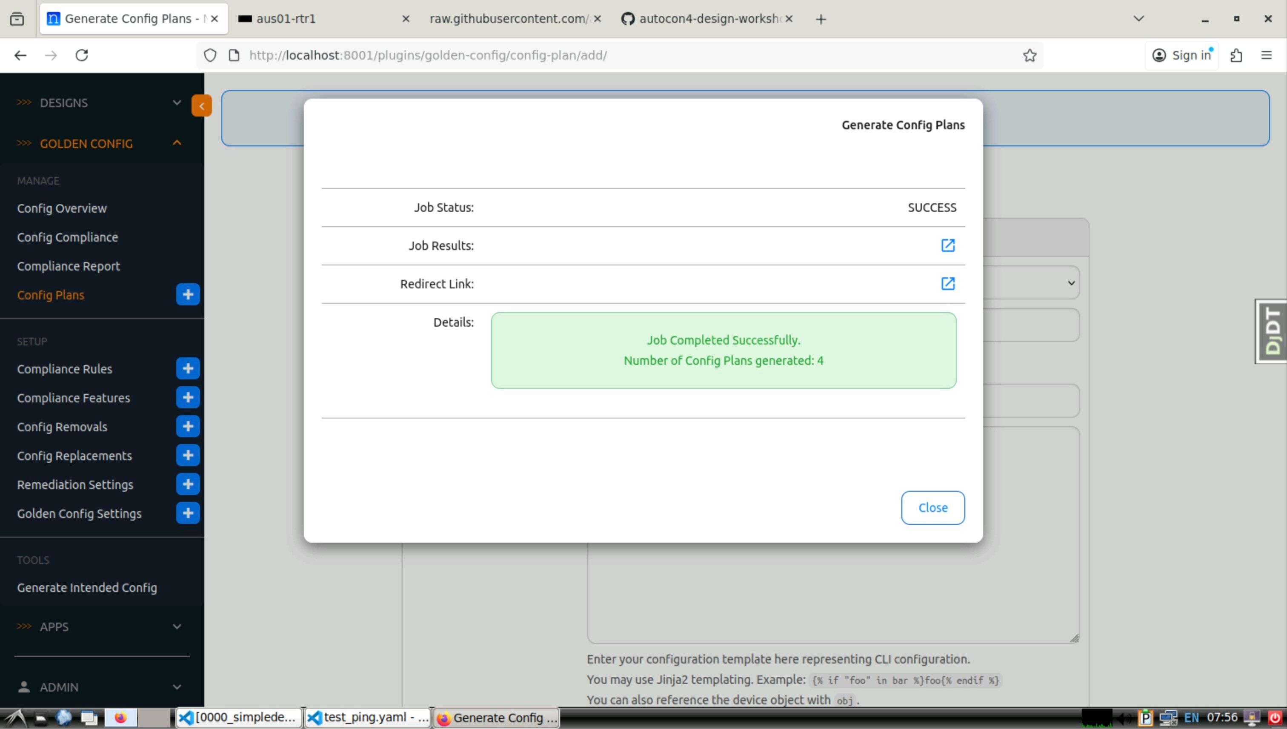Click the plus icon beside Golden Config Settings
Screen dimensions: 1287x729
(188, 513)
